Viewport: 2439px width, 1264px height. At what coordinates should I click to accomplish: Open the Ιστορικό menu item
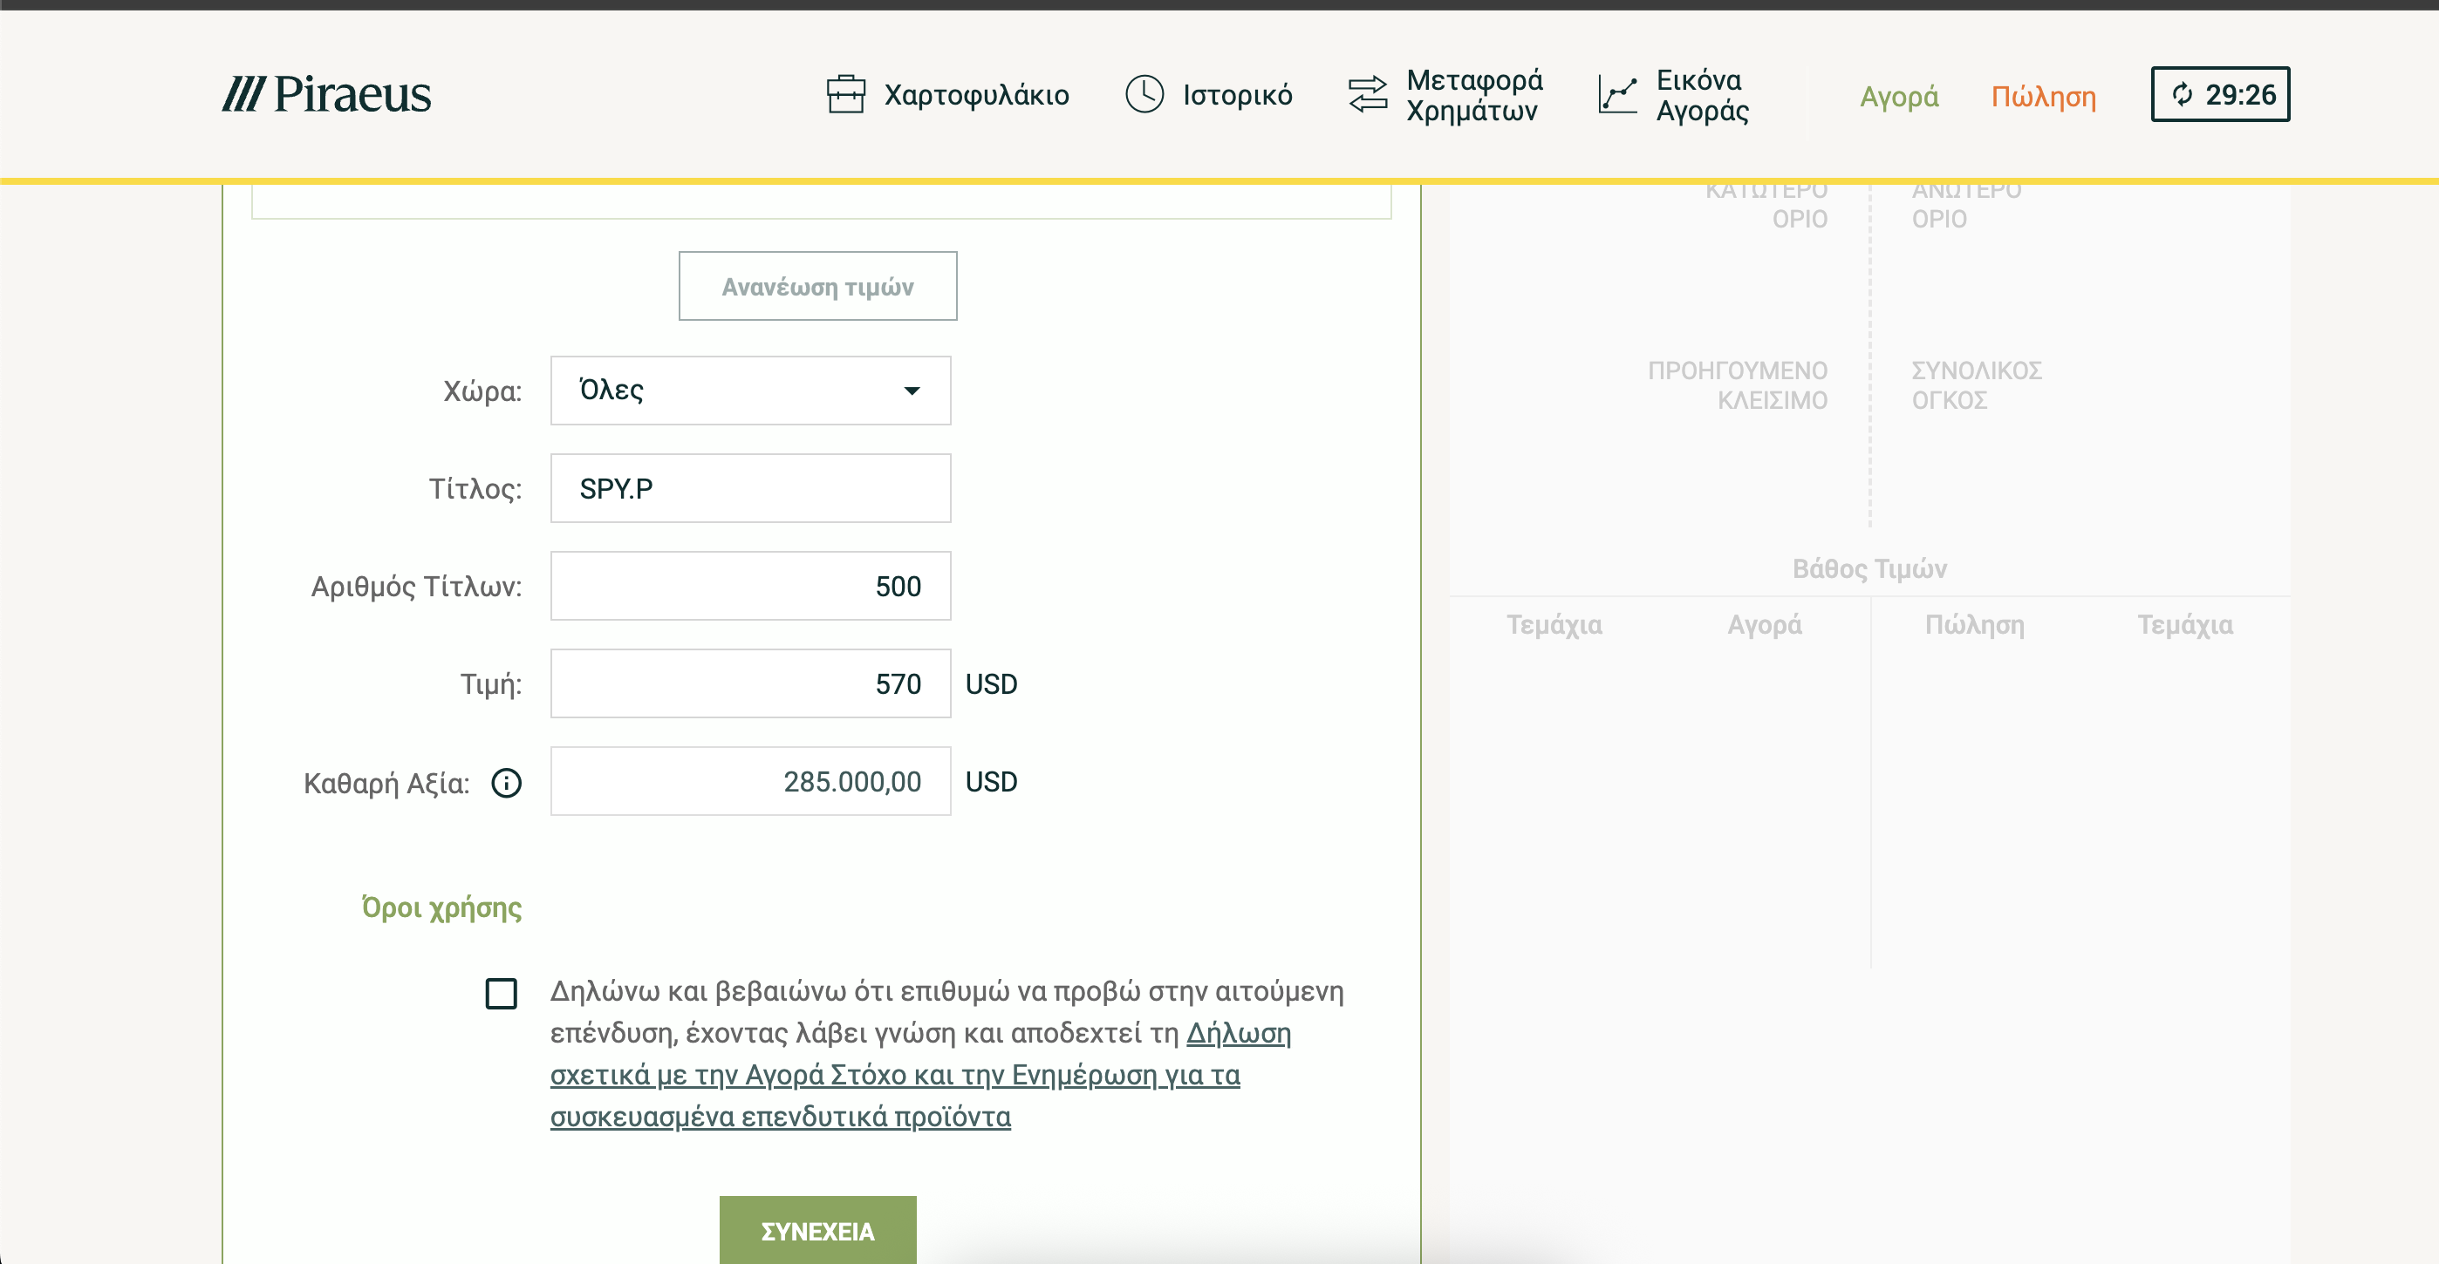pyautogui.click(x=1237, y=95)
